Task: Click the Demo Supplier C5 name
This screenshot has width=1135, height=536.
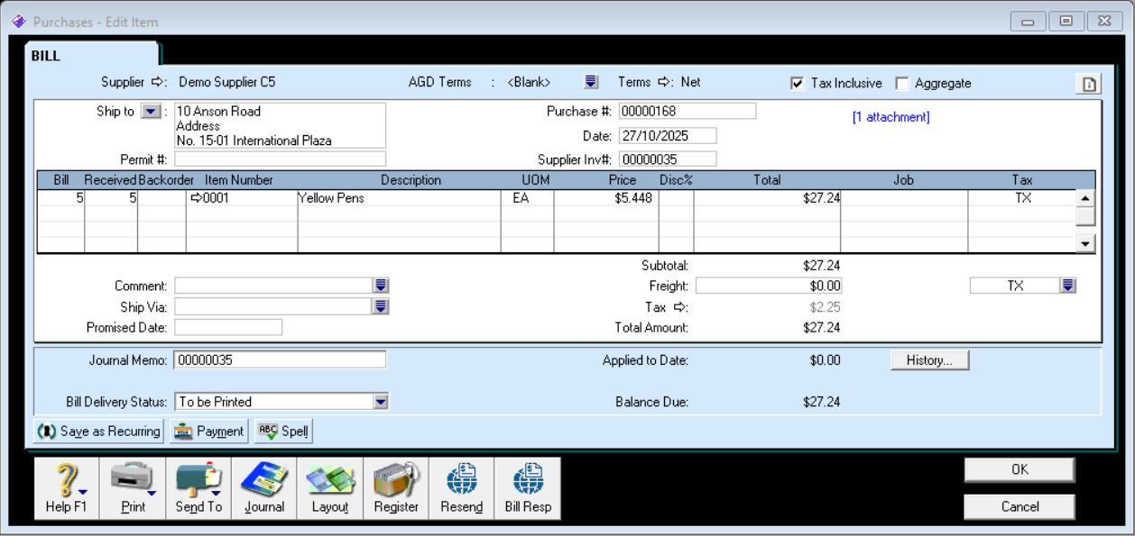Action: pyautogui.click(x=227, y=82)
